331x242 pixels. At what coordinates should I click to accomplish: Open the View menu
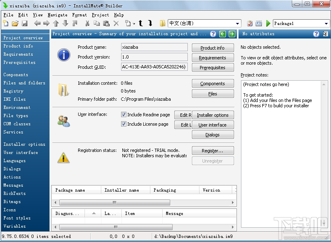point(38,15)
